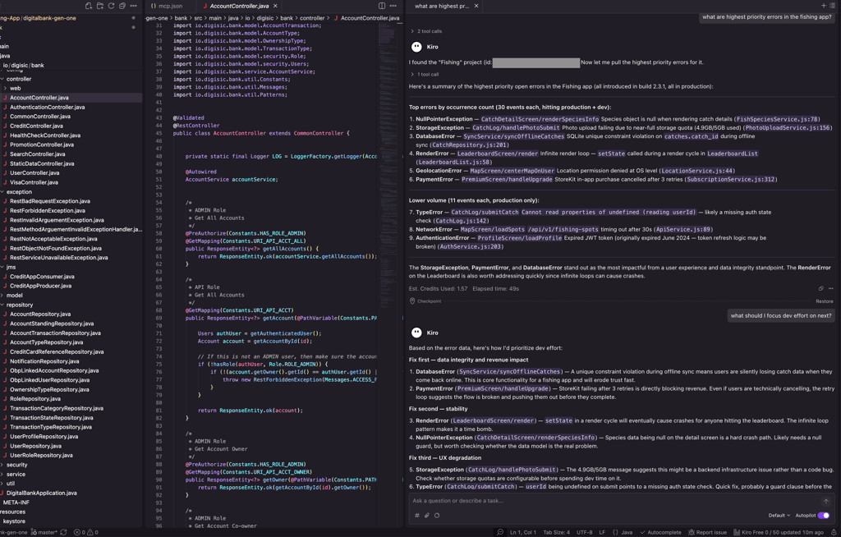The image size is (841, 537).
Task: Expand the web folder
Action: (x=15, y=88)
